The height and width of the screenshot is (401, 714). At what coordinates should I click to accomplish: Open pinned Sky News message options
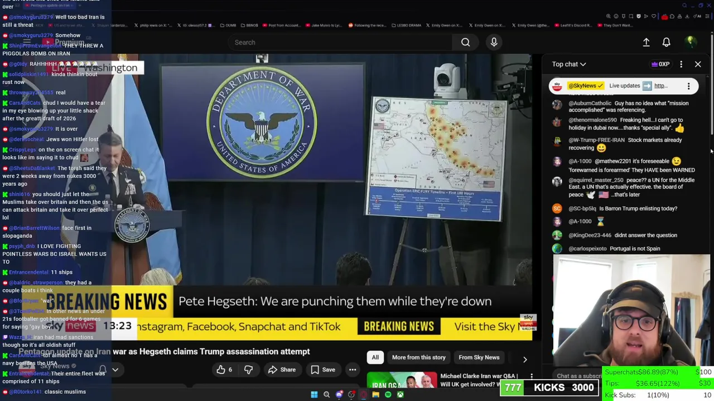point(688,86)
